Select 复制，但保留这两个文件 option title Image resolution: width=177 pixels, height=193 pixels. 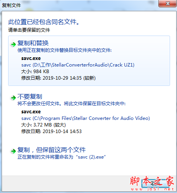pos(52,150)
